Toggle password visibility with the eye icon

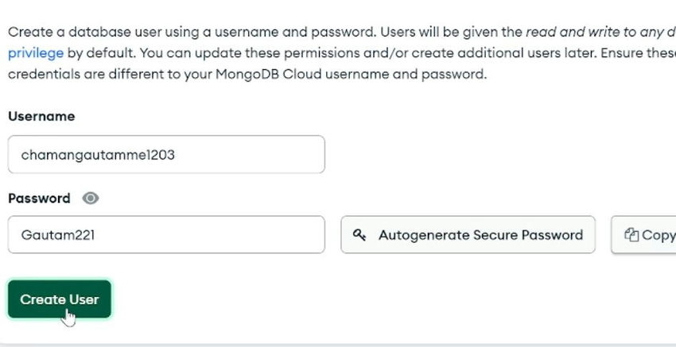pyautogui.click(x=91, y=199)
